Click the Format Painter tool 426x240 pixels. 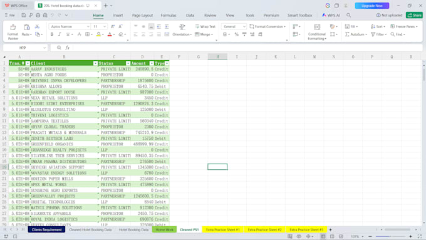[13, 32]
